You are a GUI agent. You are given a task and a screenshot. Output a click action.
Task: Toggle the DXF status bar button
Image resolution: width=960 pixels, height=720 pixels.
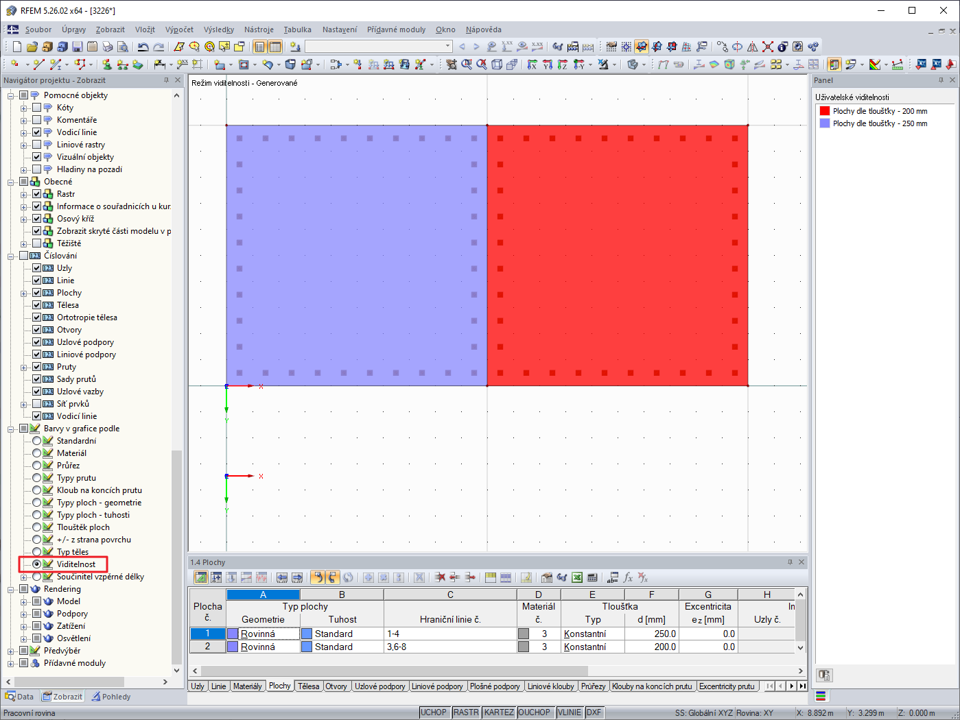click(x=594, y=712)
